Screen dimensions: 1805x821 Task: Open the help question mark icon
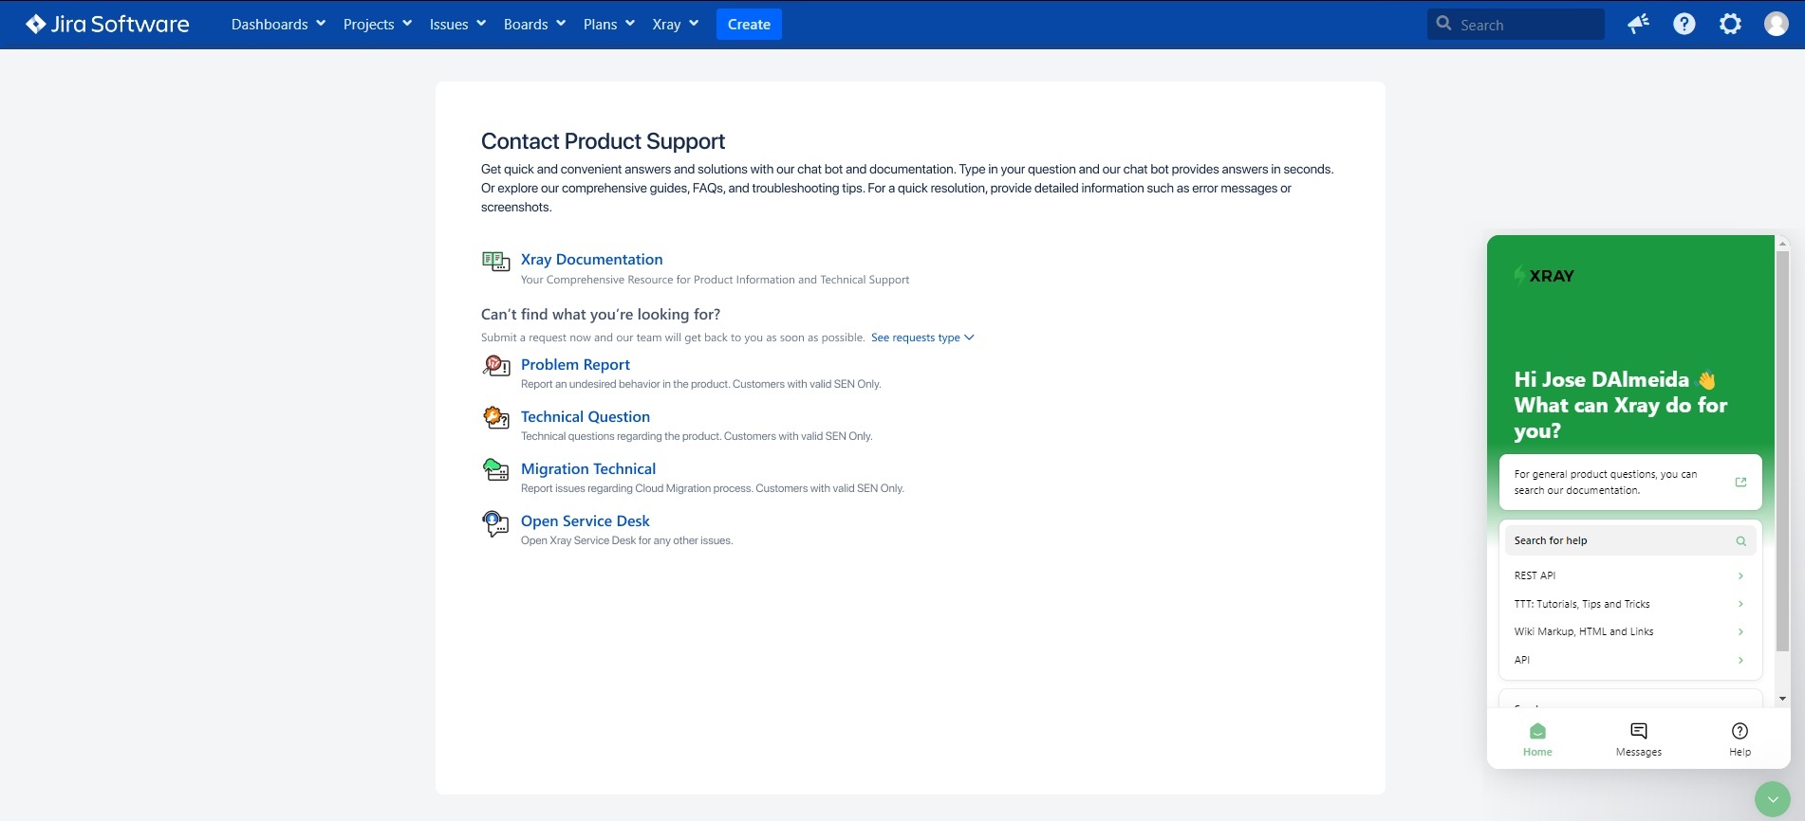(x=1684, y=24)
